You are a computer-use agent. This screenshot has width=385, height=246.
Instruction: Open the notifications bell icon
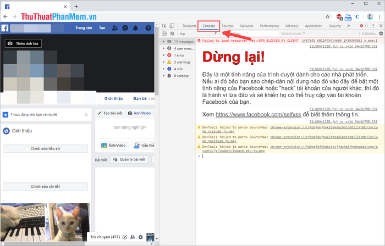click(135, 28)
